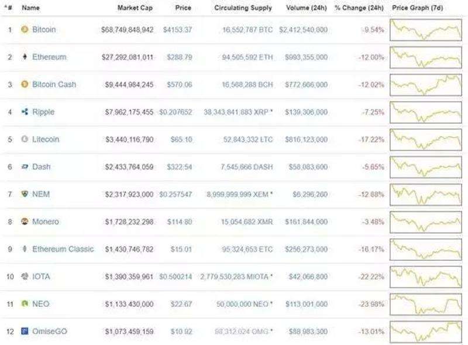Click the Litecoin coin icon

pyautogui.click(x=25, y=139)
